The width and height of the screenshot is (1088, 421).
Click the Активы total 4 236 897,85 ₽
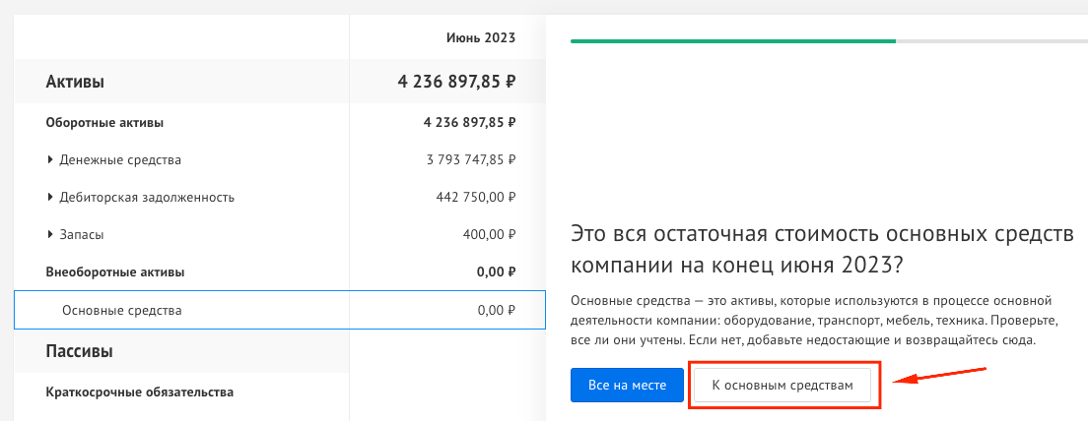tap(456, 83)
